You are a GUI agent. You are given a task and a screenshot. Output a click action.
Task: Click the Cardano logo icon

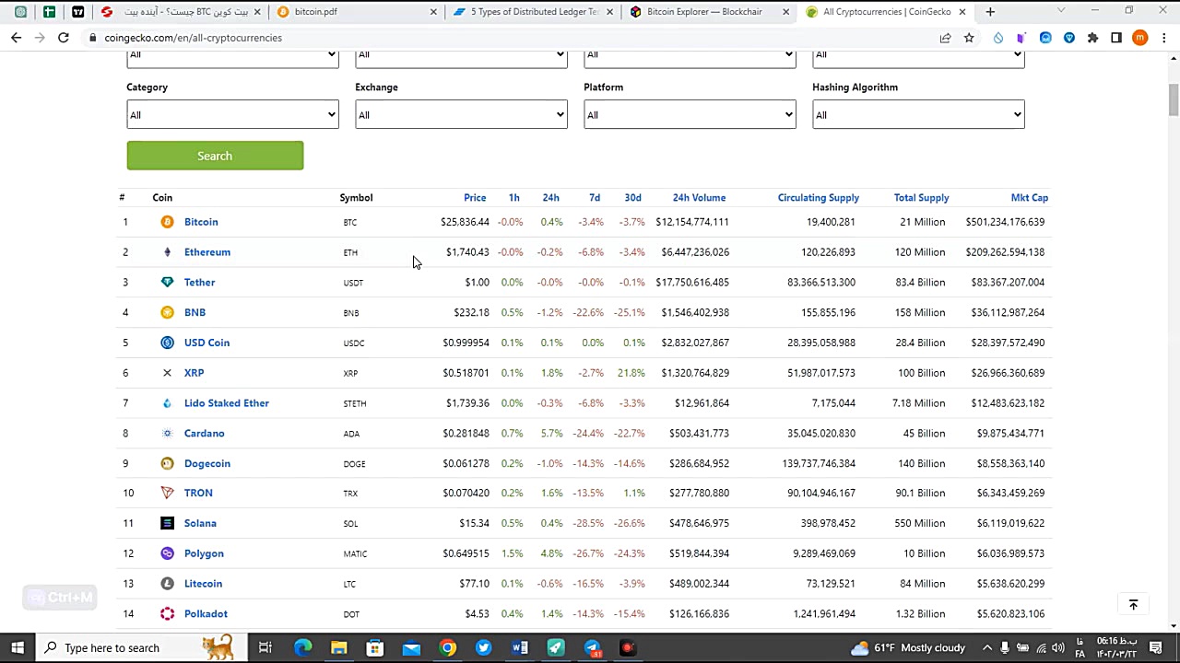(167, 434)
